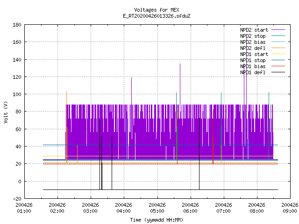Click the 'NPD2 stop' legend label

pos(253,36)
